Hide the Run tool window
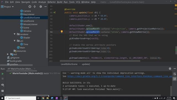The height and width of the screenshot is (100, 177). [175, 69]
